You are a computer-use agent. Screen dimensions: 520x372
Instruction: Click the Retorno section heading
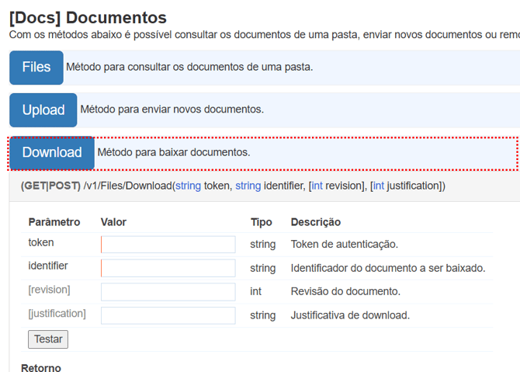[40, 367]
